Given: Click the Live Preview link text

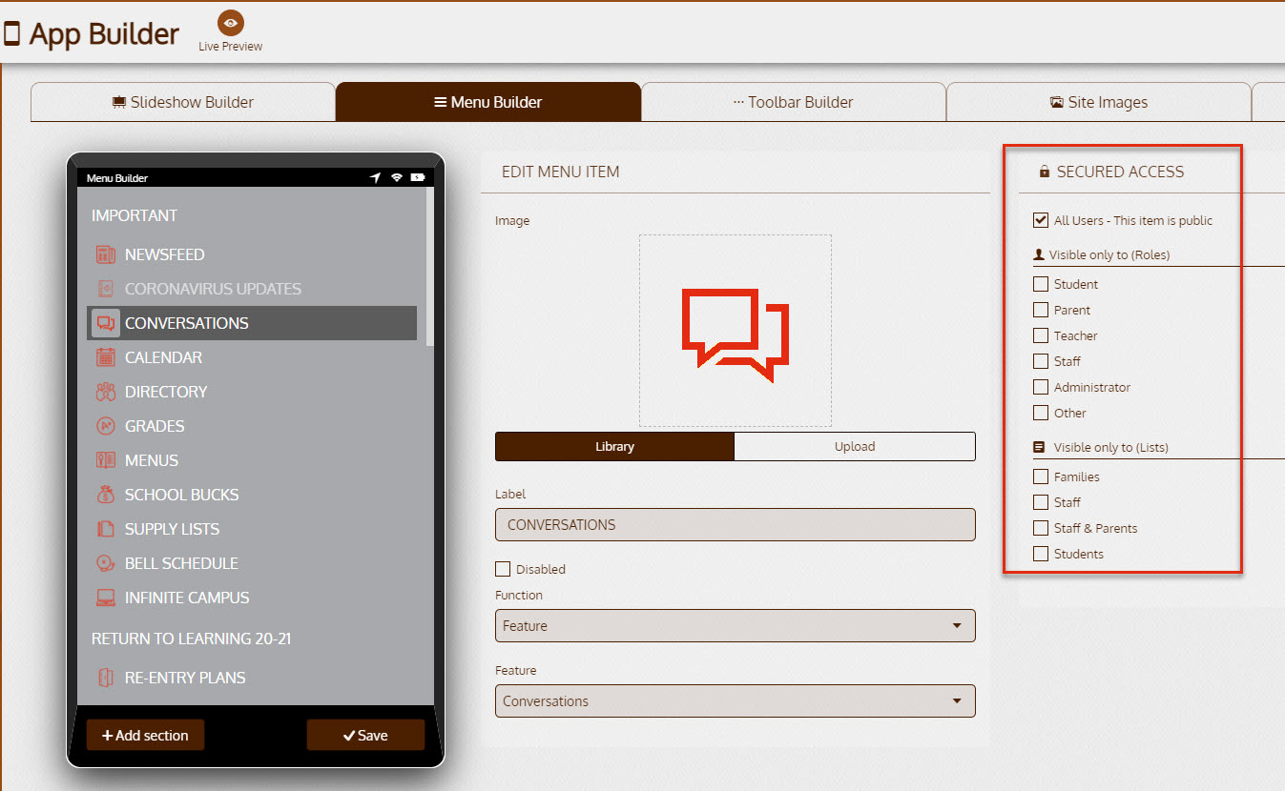Looking at the screenshot, I should tap(230, 46).
